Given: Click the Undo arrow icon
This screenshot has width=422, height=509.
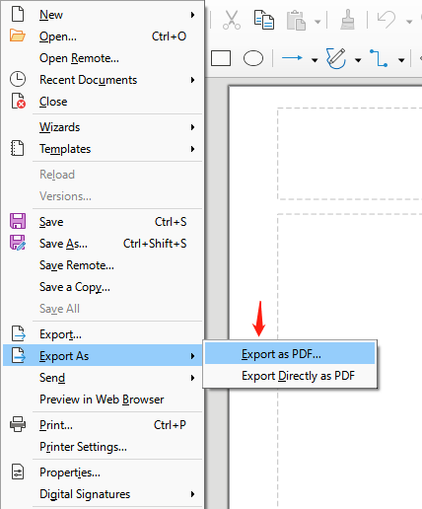Looking at the screenshot, I should coord(387,20).
